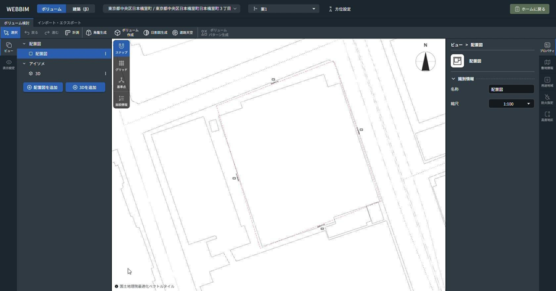Select the 基準点 reference point tool
Viewport: 556px width, 291px height.
pyautogui.click(x=121, y=82)
